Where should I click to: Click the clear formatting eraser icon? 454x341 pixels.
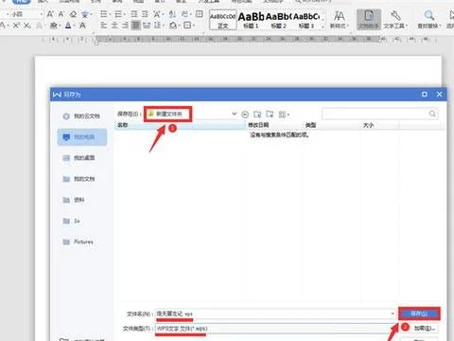(x=73, y=14)
